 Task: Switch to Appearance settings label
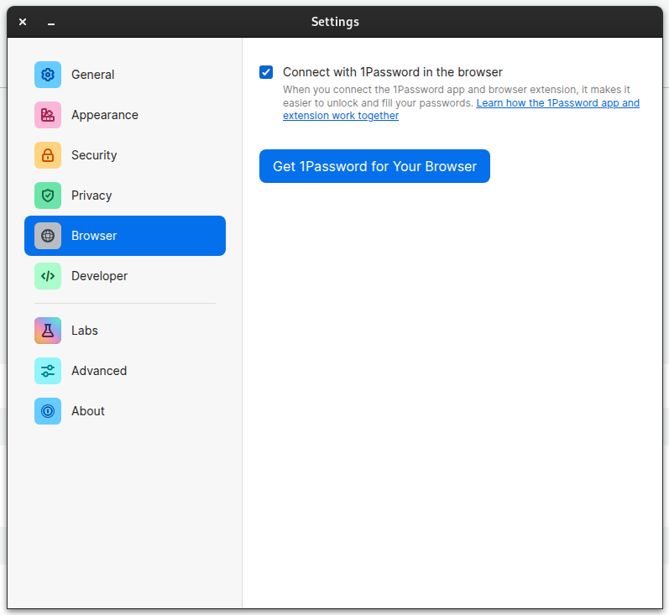[105, 115]
